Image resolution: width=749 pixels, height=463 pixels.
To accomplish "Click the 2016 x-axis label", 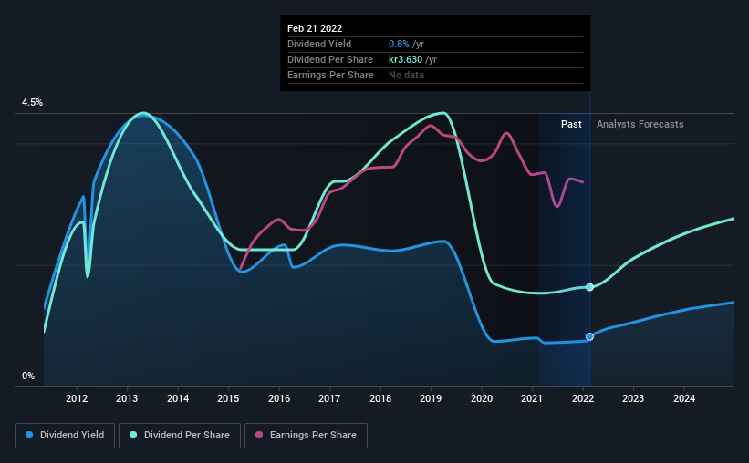I will tap(279, 398).
